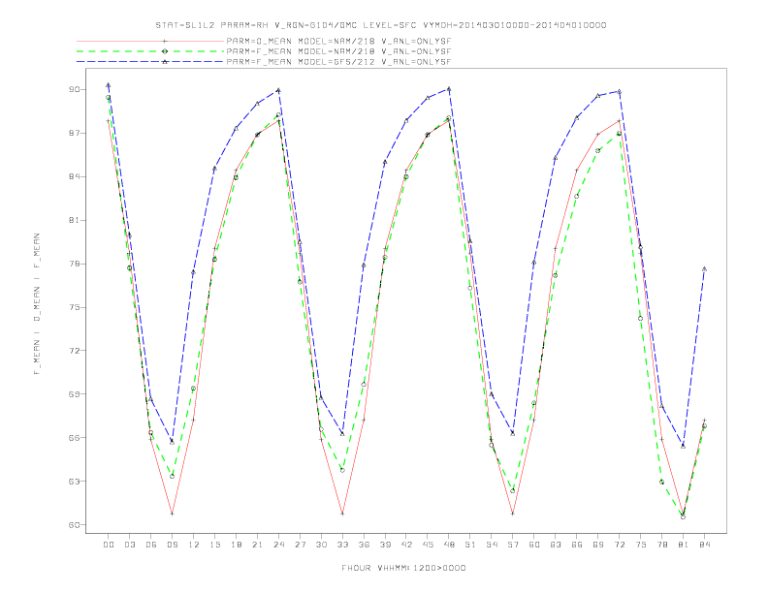
Task: Click y-axis tick label 60
Action: click(x=77, y=524)
